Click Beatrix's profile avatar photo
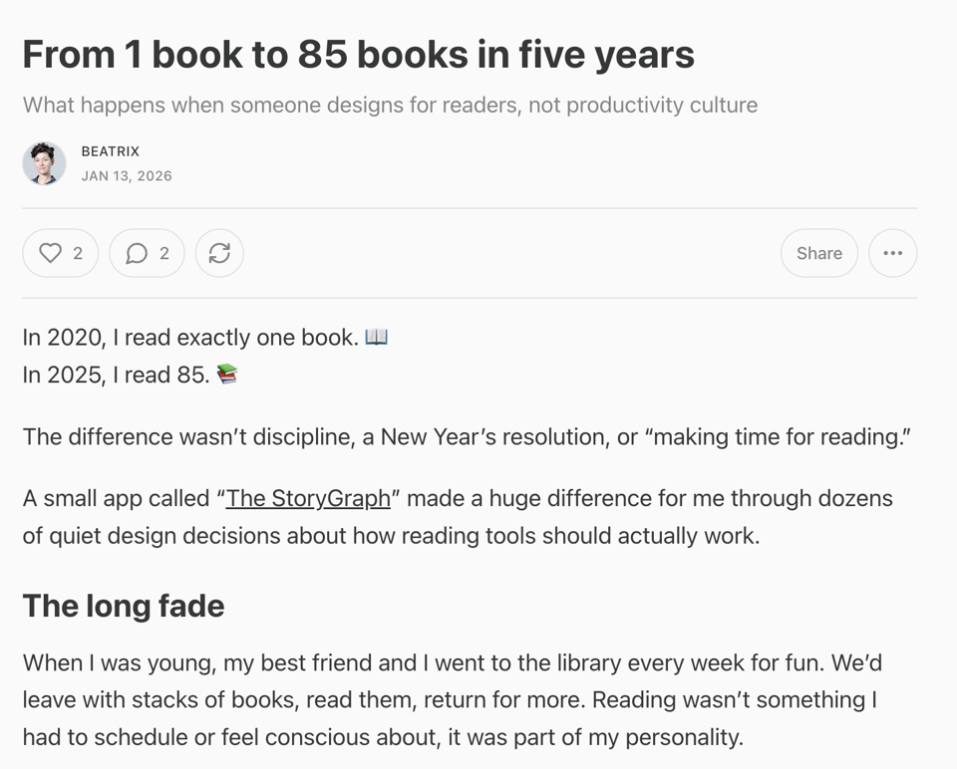Screen dimensions: 957x769 (44, 162)
